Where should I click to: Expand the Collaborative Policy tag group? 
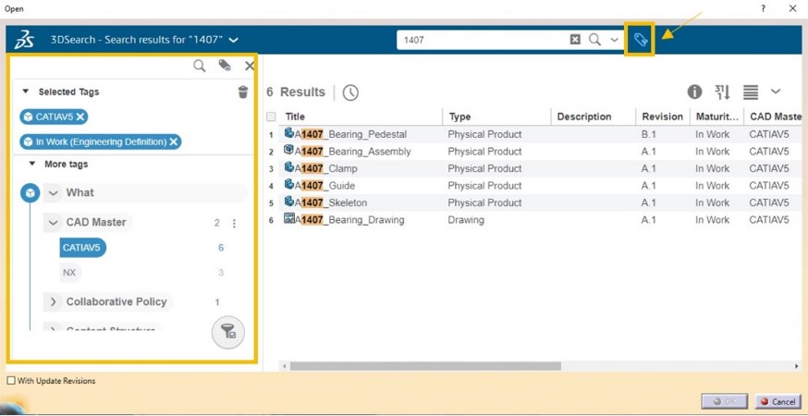[x=53, y=302]
